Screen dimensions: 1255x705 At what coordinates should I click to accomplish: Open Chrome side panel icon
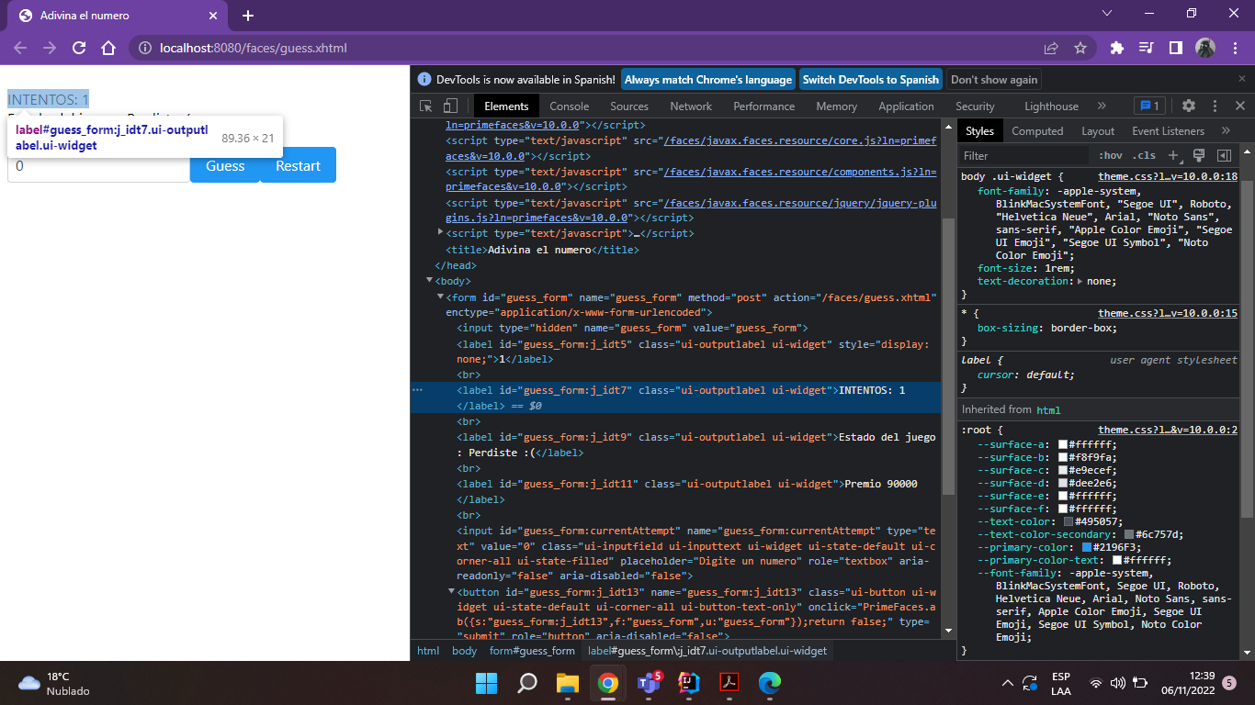click(x=1175, y=48)
